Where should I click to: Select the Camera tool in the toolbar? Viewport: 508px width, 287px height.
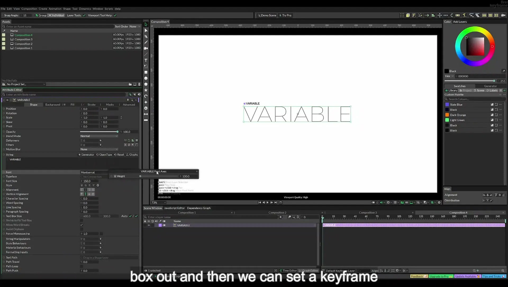(x=146, y=48)
